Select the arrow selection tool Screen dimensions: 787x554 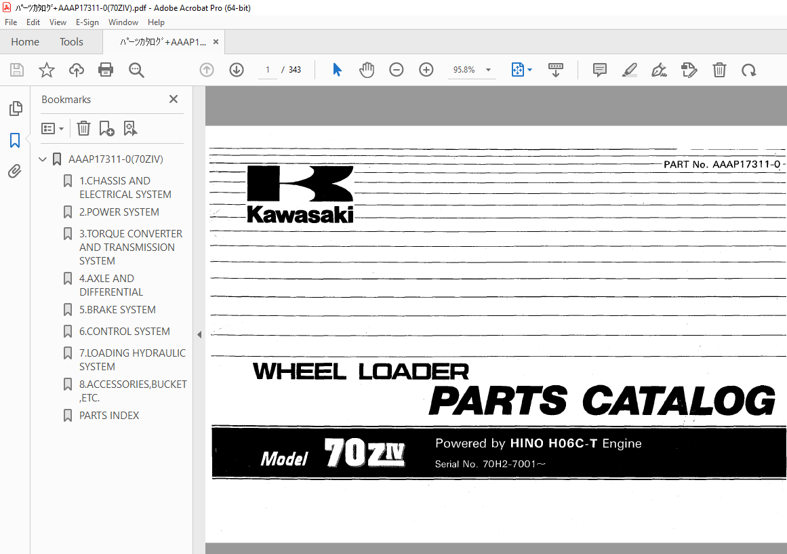click(x=338, y=70)
